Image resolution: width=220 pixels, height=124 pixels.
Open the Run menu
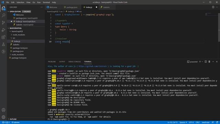click(x=39, y=2)
